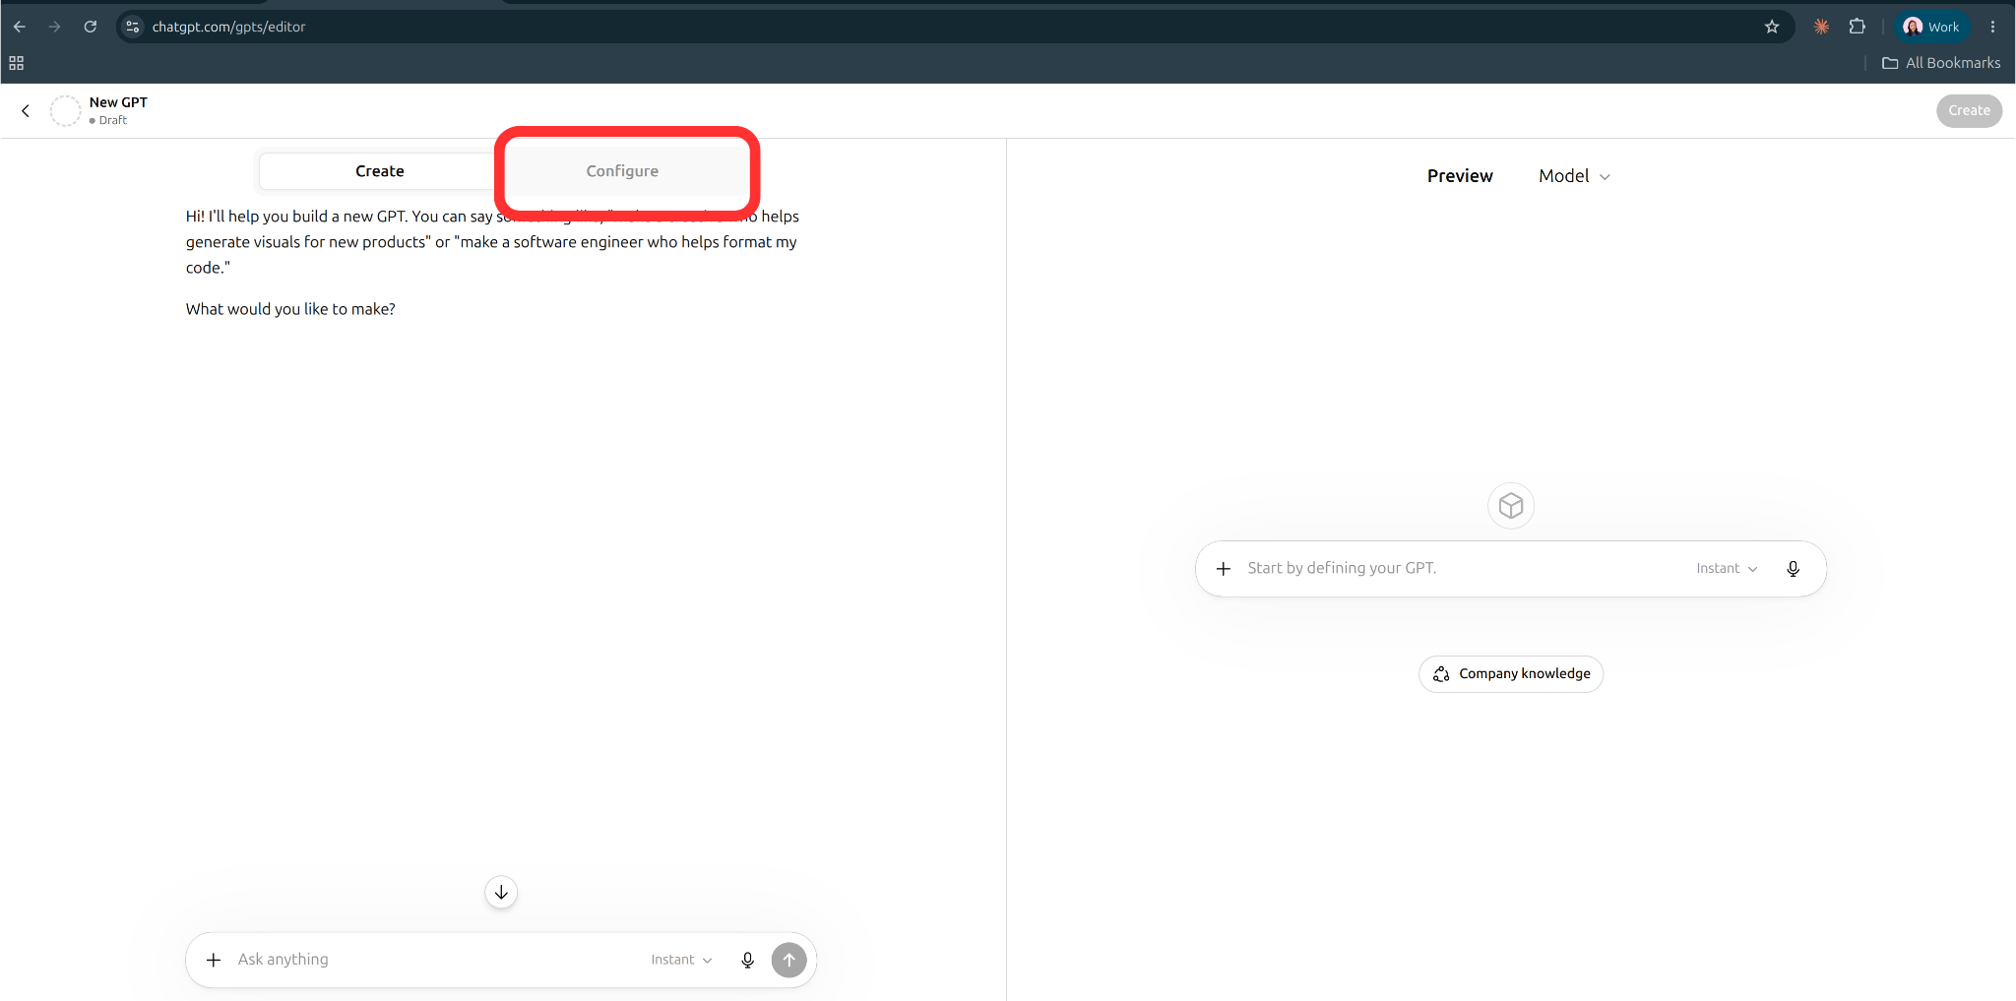
Task: Bookmark this page with the star
Action: (x=1772, y=27)
